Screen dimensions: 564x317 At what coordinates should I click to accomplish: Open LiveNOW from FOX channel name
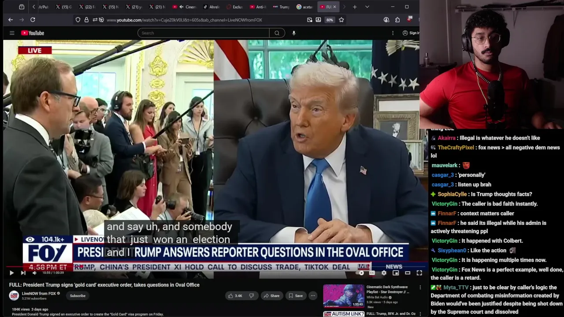39,294
